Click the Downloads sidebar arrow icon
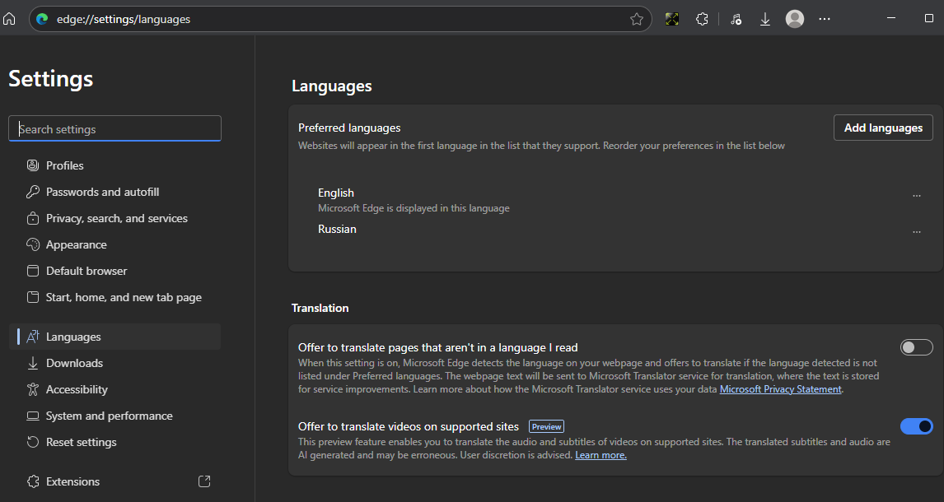 33,363
